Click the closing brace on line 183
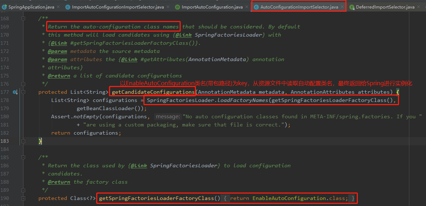 coord(40,141)
